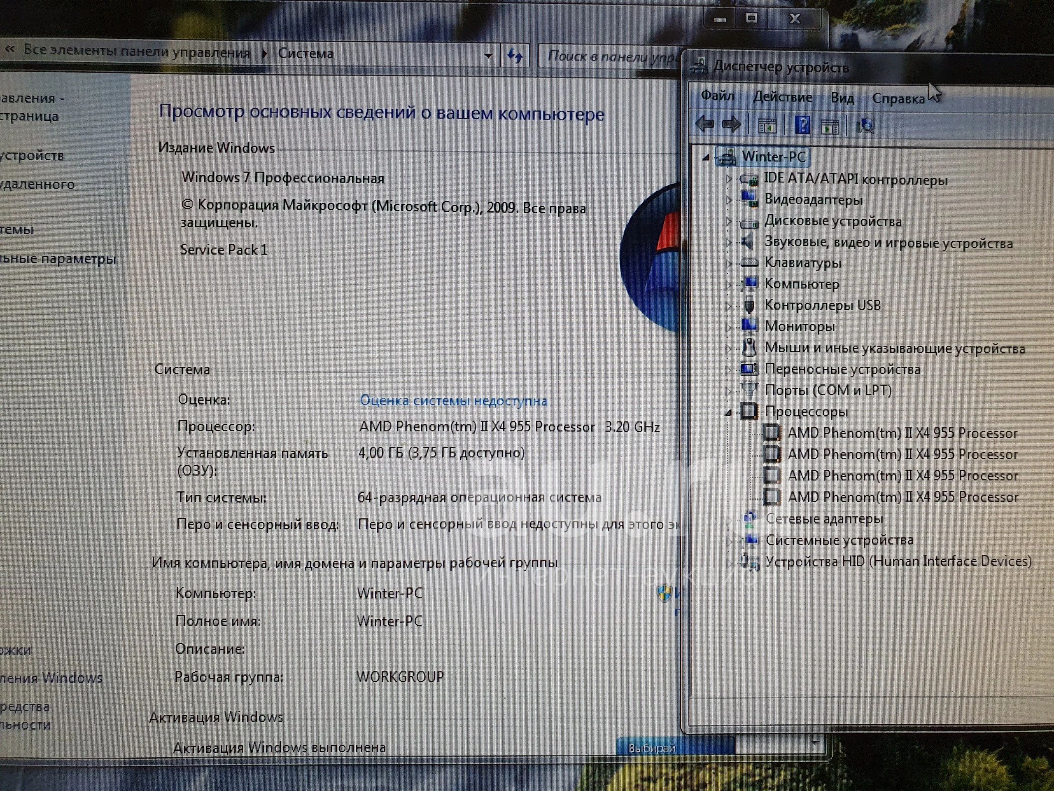Screen dimensions: 1054x791
Task: Select Компьютер node in device tree
Action: pos(802,284)
